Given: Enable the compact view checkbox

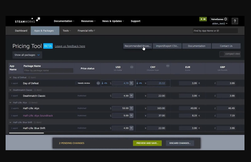Looking at the screenshot, I should pyautogui.click(x=222, y=54).
